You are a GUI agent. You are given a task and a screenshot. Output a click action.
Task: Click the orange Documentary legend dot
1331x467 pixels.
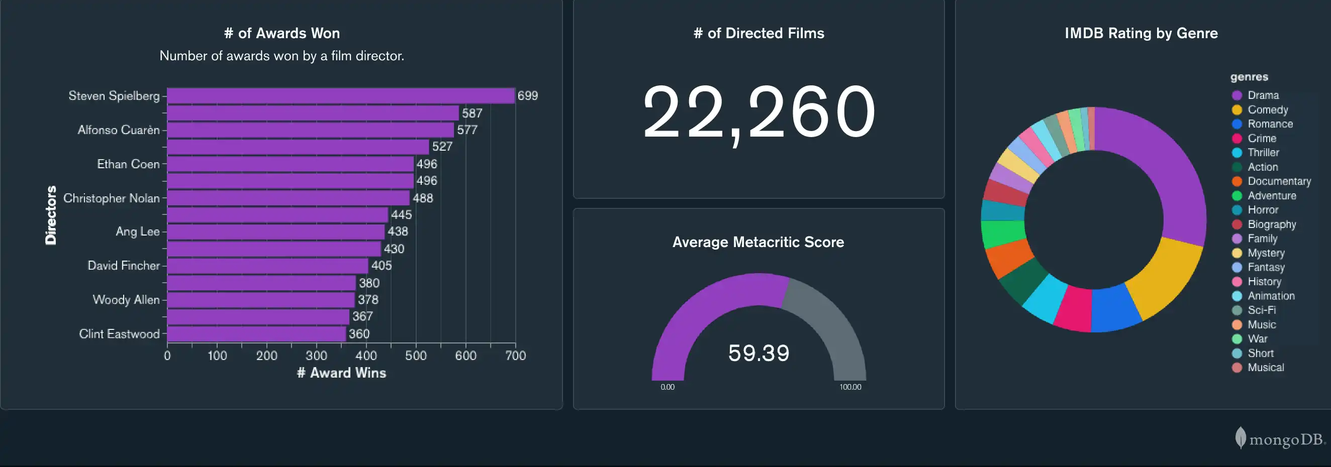click(1237, 182)
